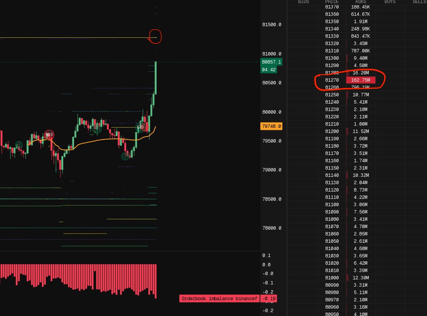The image size is (427, 316).
Task: Select the 4.70M ask at 81070
Action: [x=361, y=227]
